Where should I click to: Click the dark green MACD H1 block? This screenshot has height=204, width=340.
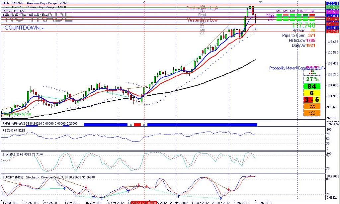tap(305, 15)
